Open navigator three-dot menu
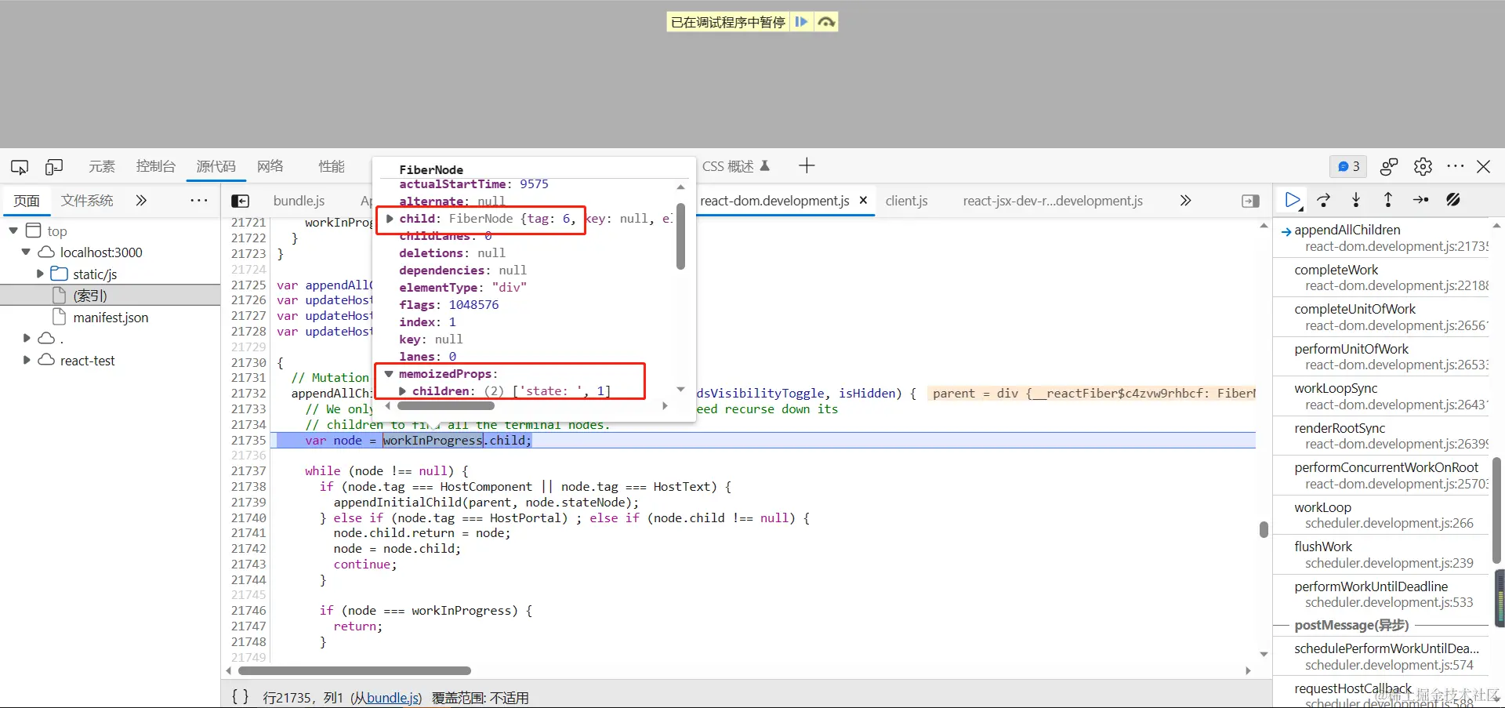 [199, 201]
